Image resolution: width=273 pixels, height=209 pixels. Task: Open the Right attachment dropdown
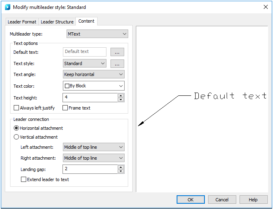pos(94,158)
